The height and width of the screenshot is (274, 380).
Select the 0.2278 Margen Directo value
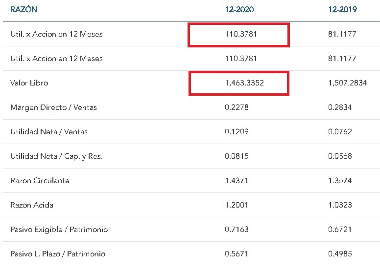tap(237, 107)
